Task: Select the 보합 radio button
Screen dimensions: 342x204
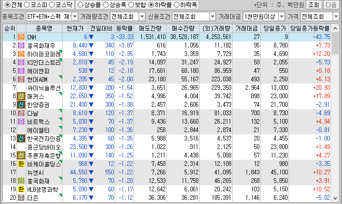Action: pos(131,5)
